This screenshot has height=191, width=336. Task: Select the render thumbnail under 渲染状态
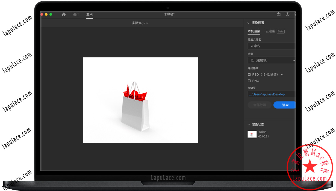click(252, 134)
